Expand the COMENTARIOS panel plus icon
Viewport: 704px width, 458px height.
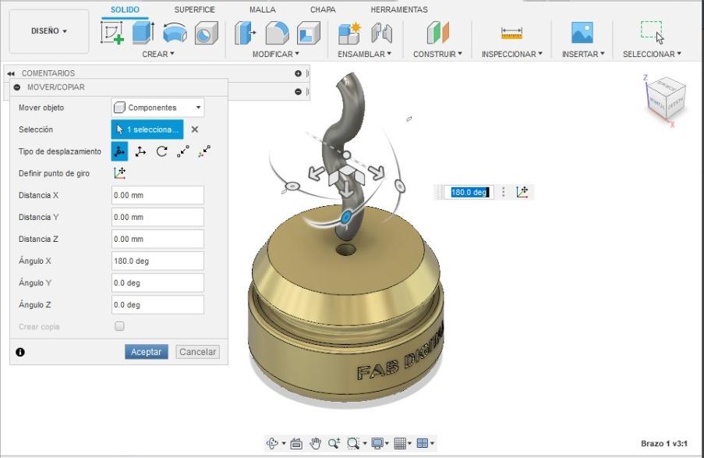(298, 73)
